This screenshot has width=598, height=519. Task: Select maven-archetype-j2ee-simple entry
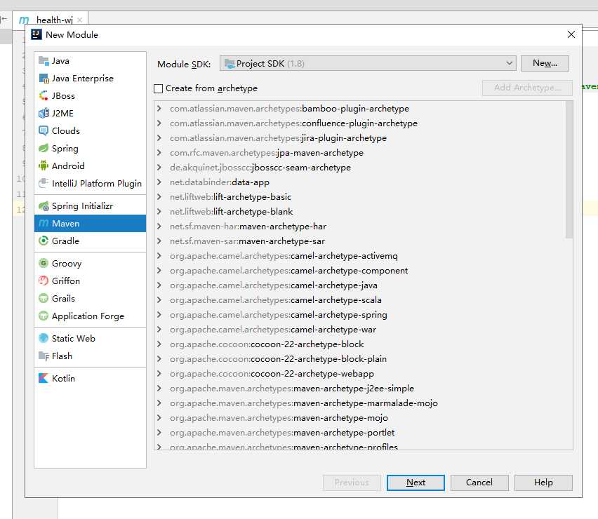click(x=292, y=389)
